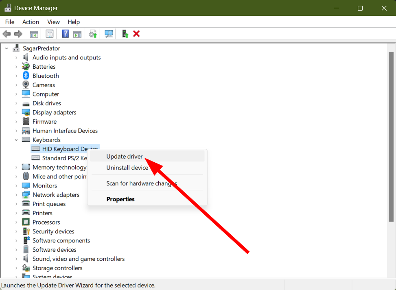Screen dimensions: 396x290
Task: Open the Action menu
Action: pyautogui.click(x=31, y=22)
